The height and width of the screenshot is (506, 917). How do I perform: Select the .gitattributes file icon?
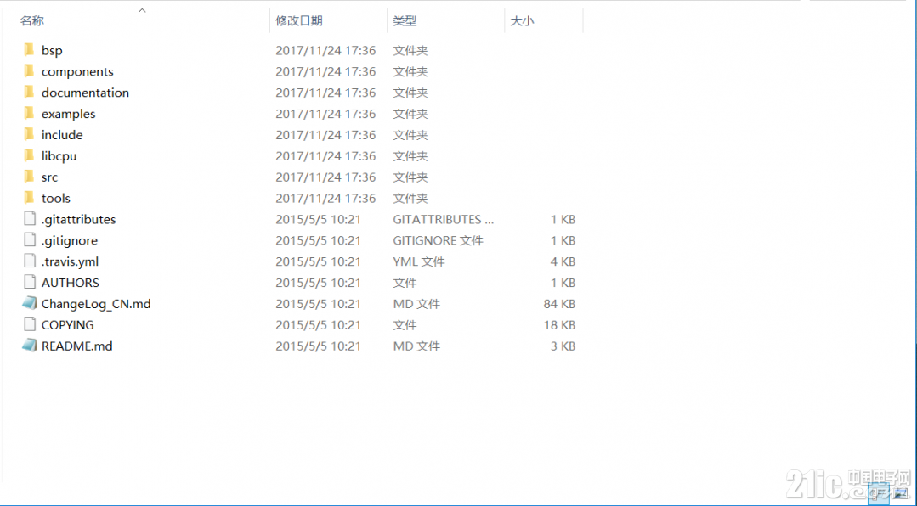[29, 218]
